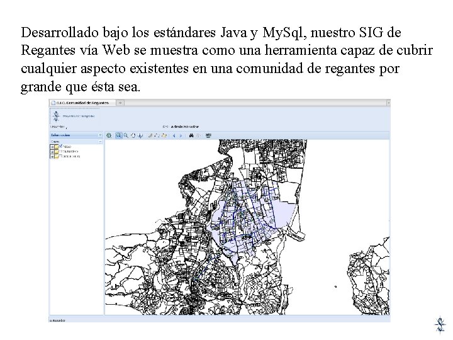The height and width of the screenshot is (340, 453).
Task: Click the pencil edit tool
Action: click(150, 135)
